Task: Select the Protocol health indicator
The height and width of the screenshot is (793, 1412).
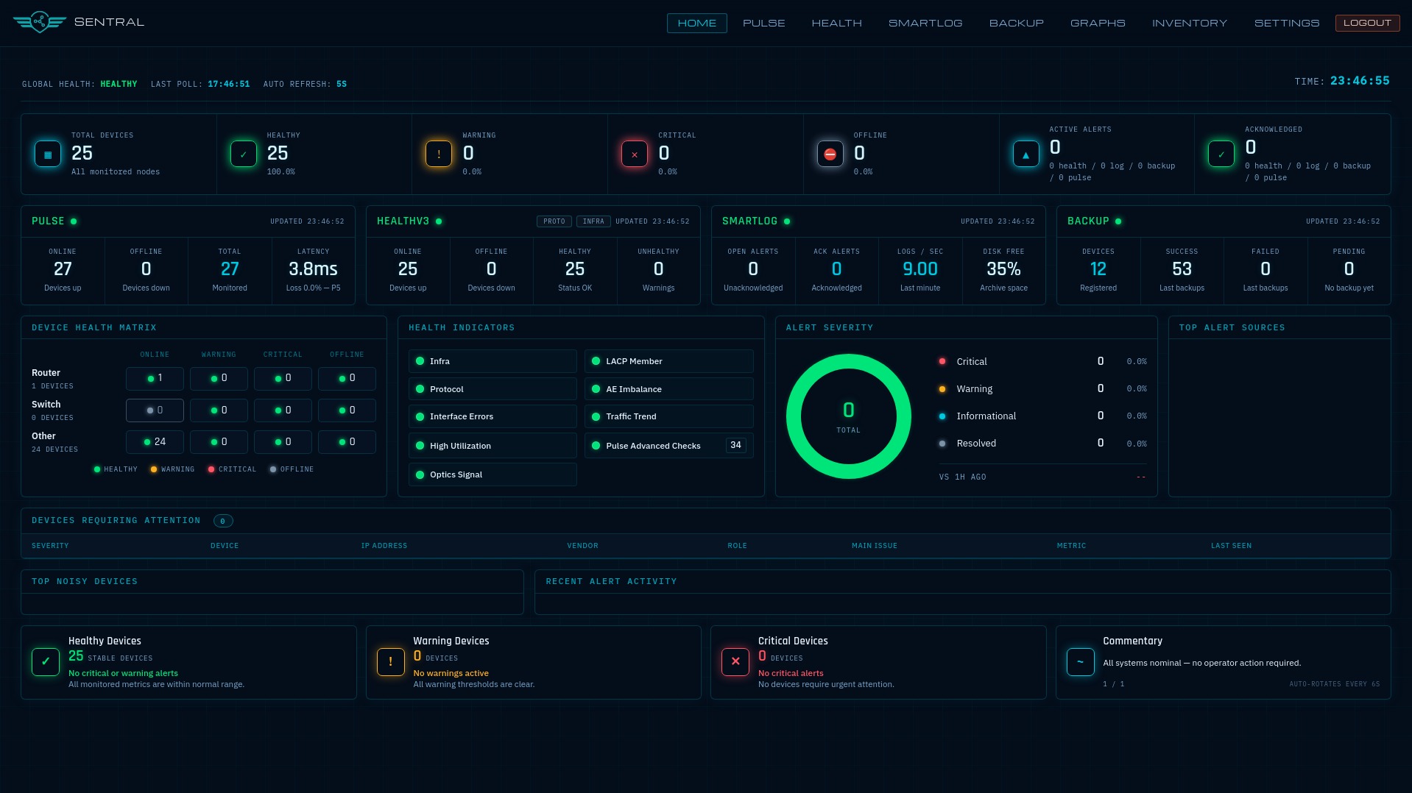Action: [493, 389]
